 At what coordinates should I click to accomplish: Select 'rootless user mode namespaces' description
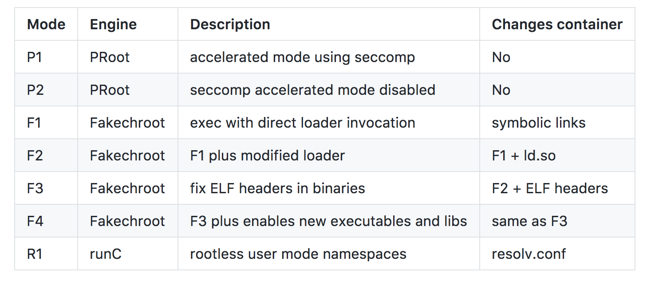click(x=298, y=254)
